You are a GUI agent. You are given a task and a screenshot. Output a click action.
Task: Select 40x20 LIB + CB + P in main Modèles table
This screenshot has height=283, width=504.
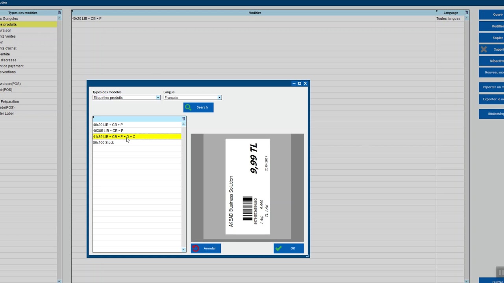[254, 18]
